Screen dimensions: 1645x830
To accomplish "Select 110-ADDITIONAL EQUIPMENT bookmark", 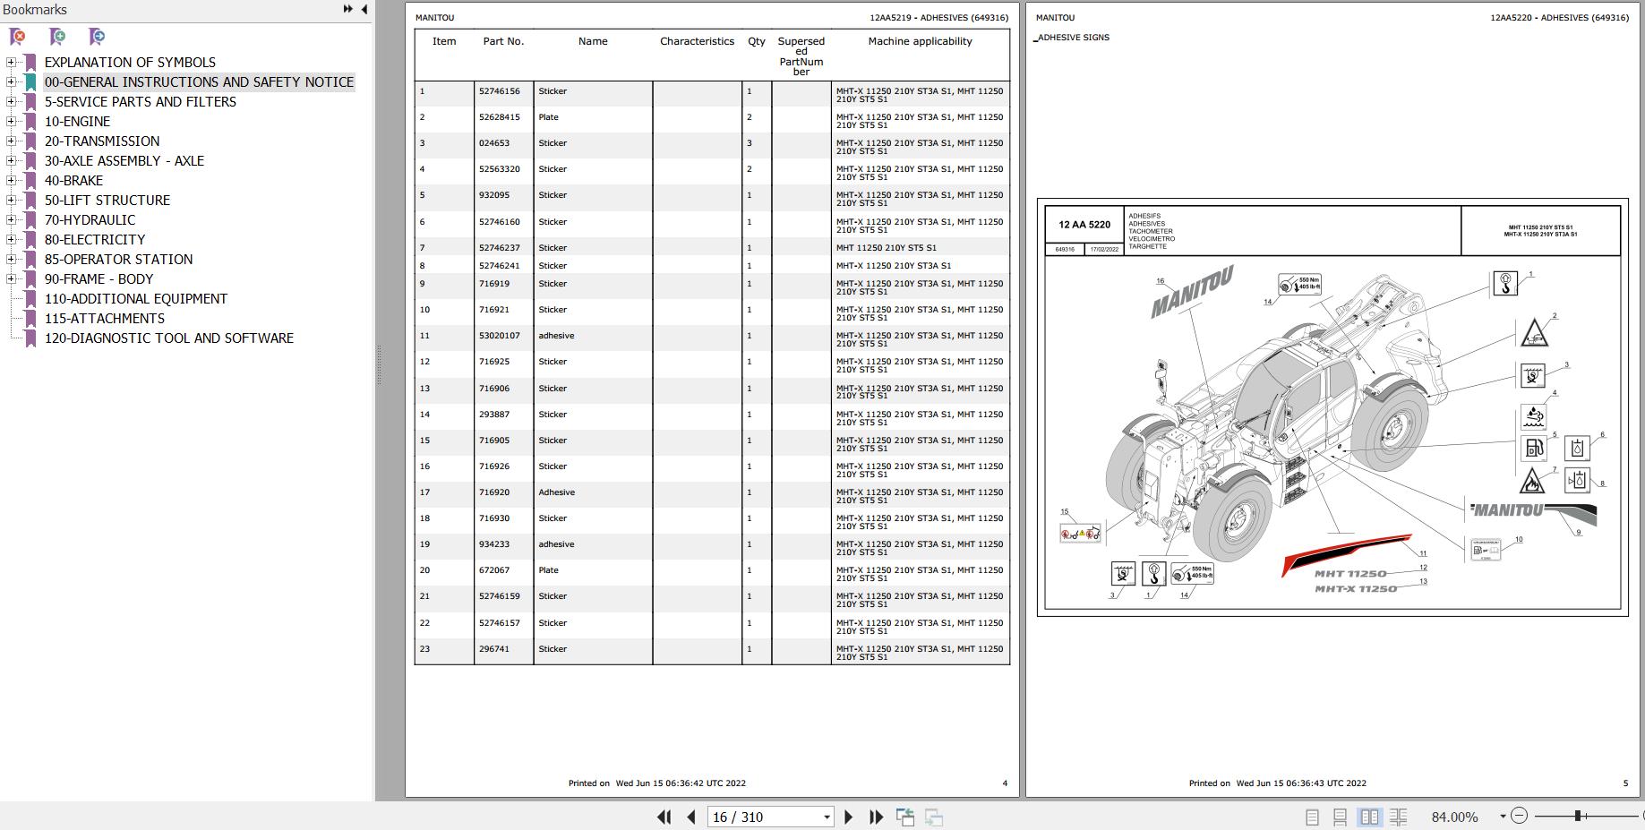I will pos(136,299).
